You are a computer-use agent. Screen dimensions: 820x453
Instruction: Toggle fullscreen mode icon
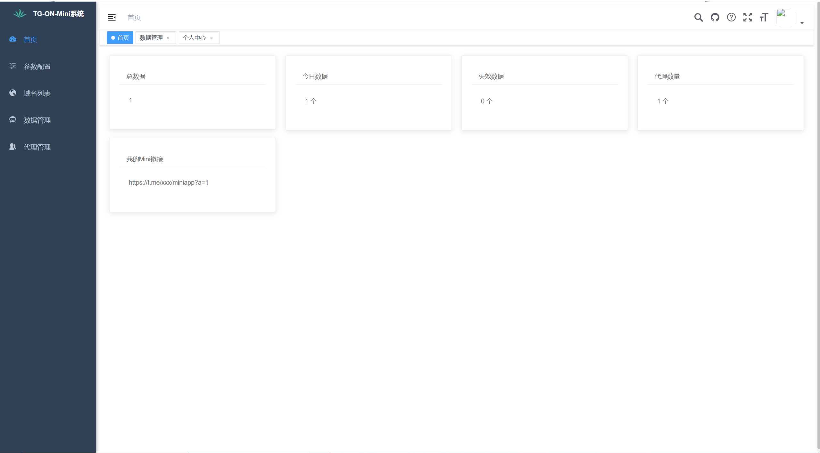[748, 17]
